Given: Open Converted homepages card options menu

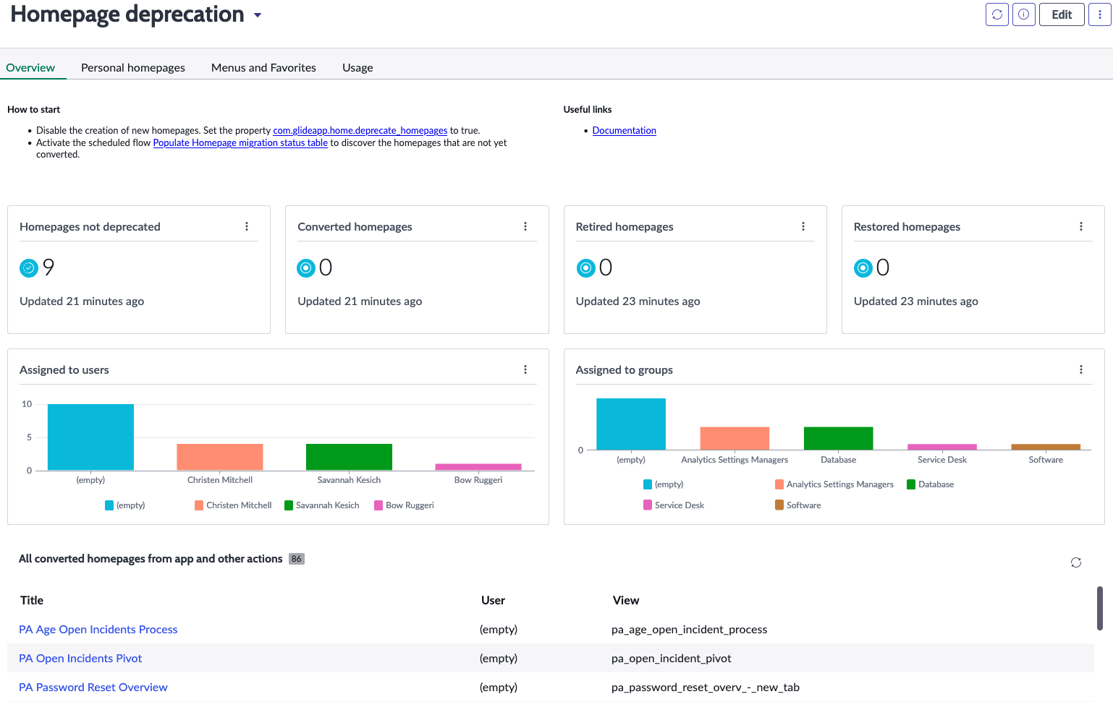Looking at the screenshot, I should tap(525, 226).
